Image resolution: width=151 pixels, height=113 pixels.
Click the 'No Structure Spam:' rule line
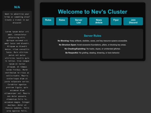coord(93,45)
